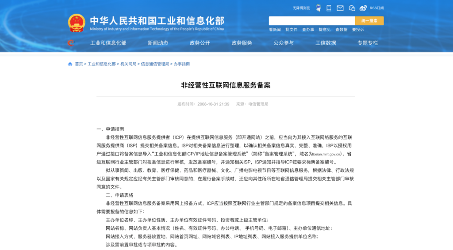Click the RSS订阅 link
Image resolution: width=453 pixels, height=250 pixels.
click(x=377, y=8)
